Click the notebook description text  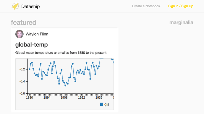click(x=61, y=53)
